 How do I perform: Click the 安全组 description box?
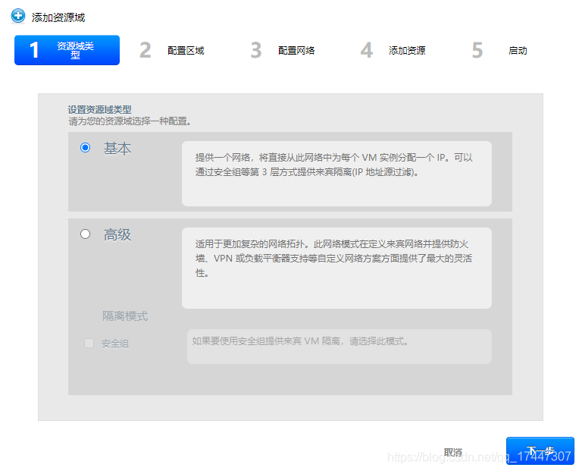pyautogui.click(x=340, y=347)
